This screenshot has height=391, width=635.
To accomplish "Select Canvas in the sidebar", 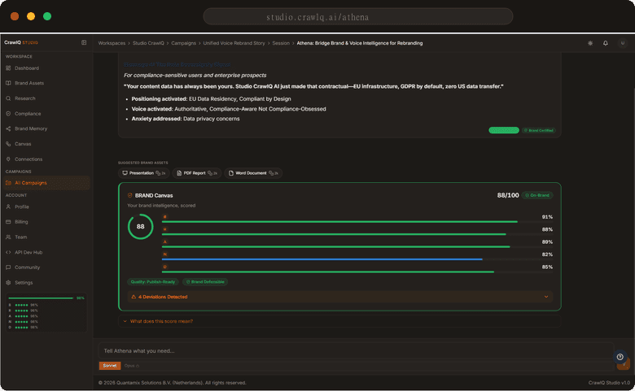I will (x=23, y=144).
